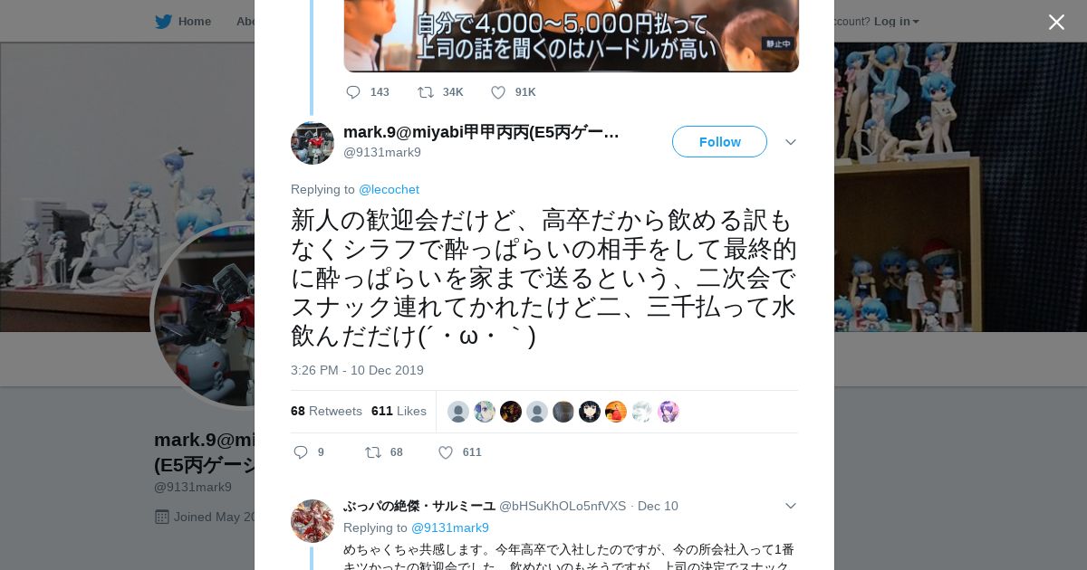1087x570 pixels.
Task: Follow the 9131mark9 account
Action: pos(719,142)
